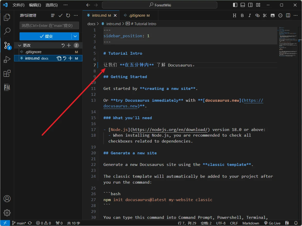The height and width of the screenshot is (226, 302).
Task: Collapse the 更改 changes section
Action: 20,45
